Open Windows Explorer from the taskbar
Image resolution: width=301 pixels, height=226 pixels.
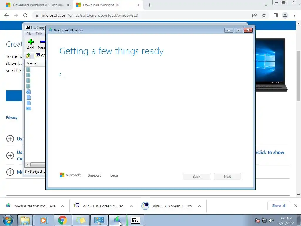point(25,220)
